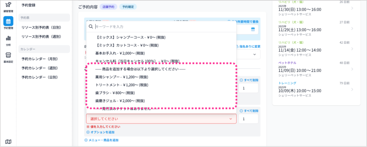Expand the 選択してください dropdown
The height and width of the screenshot is (147, 367).
tap(161, 119)
